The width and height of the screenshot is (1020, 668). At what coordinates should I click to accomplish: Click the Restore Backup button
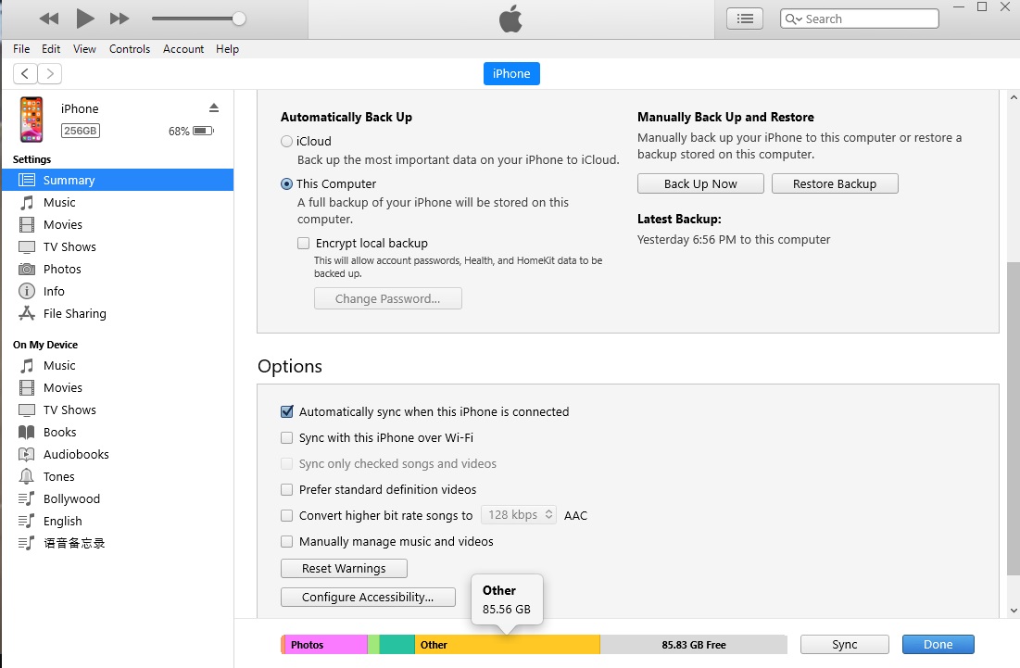pyautogui.click(x=835, y=184)
